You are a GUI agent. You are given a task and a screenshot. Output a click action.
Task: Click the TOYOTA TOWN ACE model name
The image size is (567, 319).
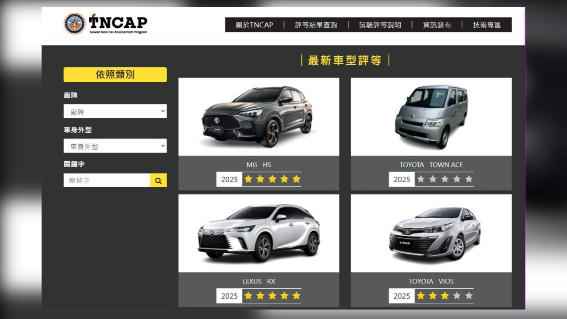pos(431,165)
